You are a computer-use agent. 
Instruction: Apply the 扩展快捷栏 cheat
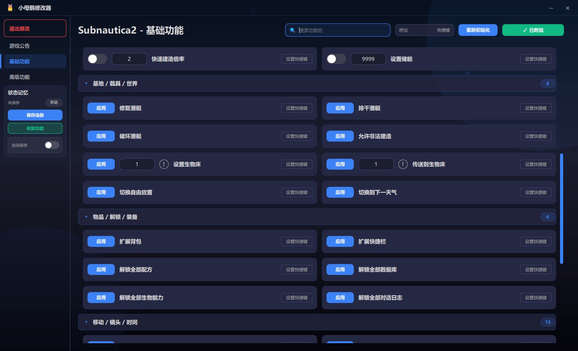click(x=340, y=241)
